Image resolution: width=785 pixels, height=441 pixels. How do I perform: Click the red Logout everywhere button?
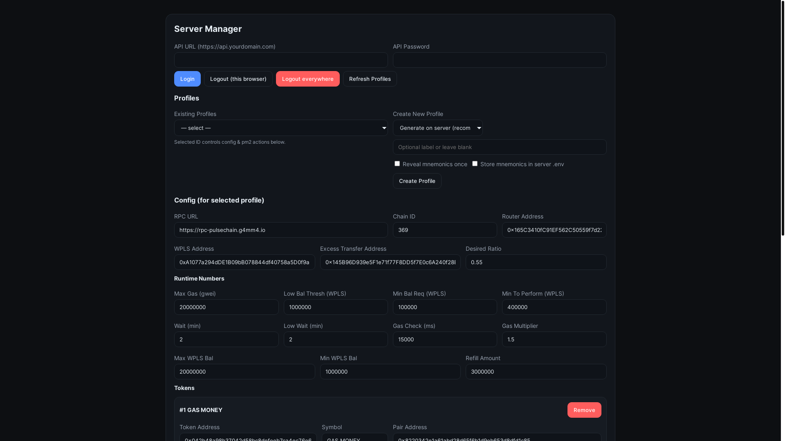(x=307, y=79)
